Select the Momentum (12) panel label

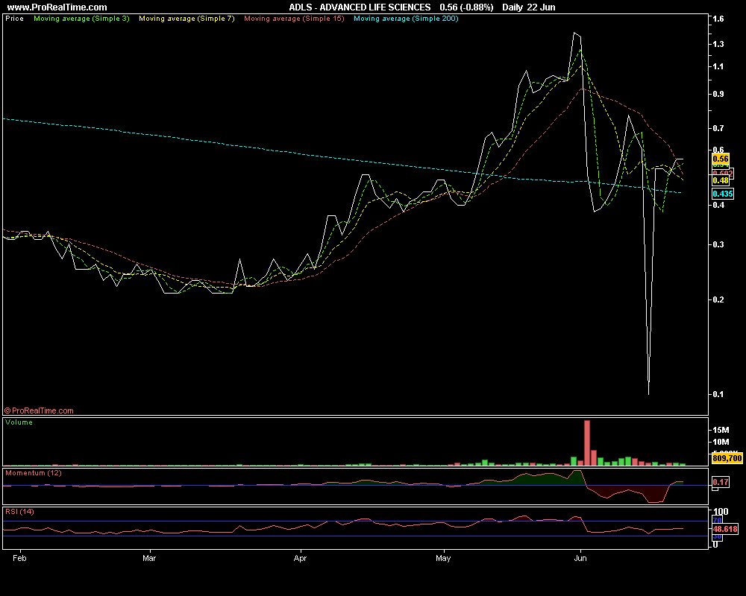point(34,473)
